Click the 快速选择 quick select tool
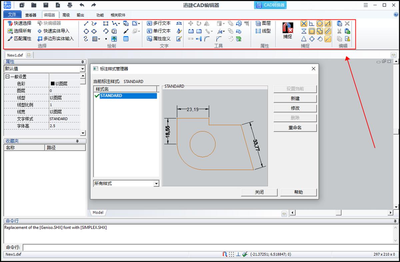This screenshot has height=262, width=400. [19, 23]
